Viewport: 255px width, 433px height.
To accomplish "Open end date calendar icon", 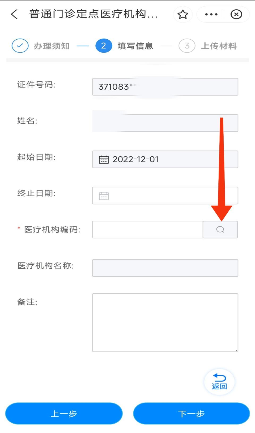I will pos(104,196).
